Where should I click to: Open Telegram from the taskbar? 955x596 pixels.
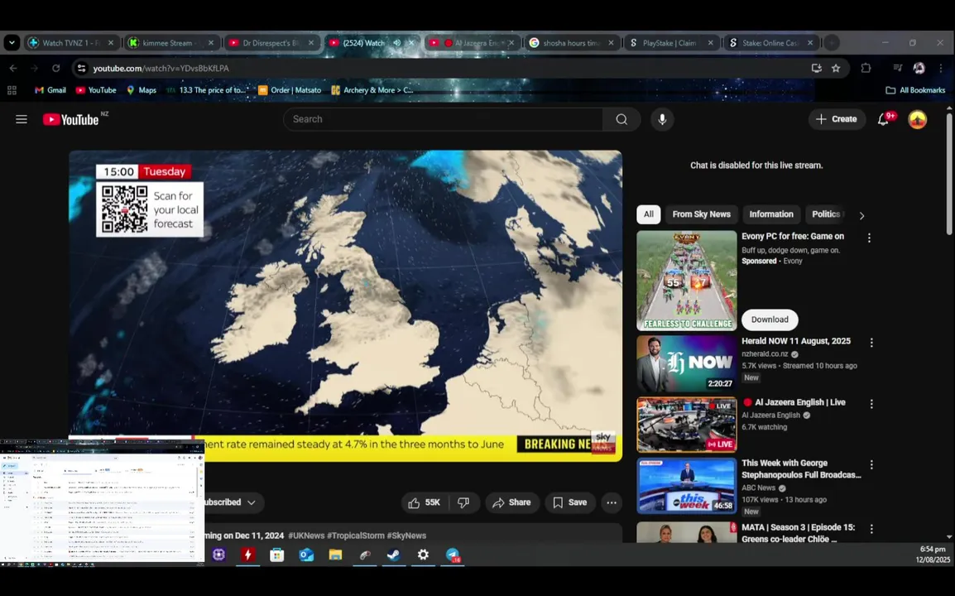pos(453,555)
